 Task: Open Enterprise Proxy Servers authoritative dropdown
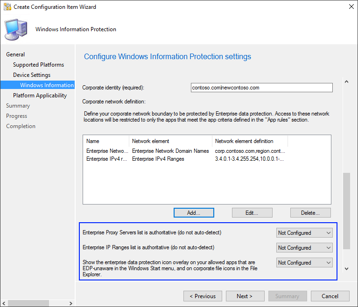pos(304,233)
